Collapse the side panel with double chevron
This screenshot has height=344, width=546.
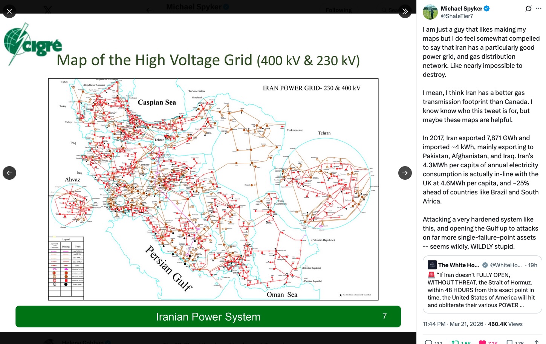tap(405, 11)
